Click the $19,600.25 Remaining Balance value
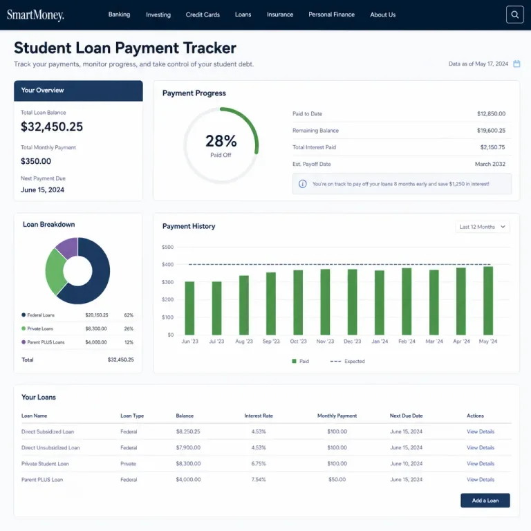This screenshot has width=531, height=531. (x=491, y=131)
